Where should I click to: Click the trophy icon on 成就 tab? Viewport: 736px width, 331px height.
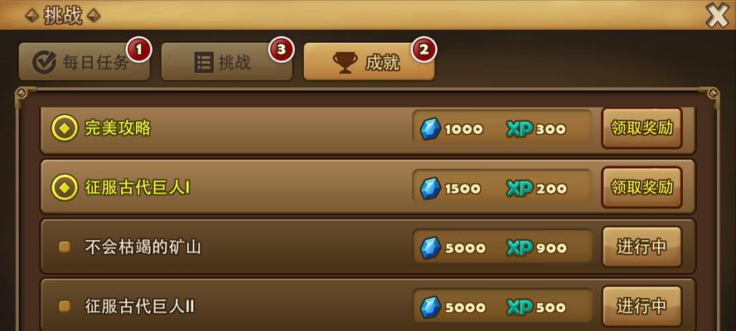coord(345,63)
